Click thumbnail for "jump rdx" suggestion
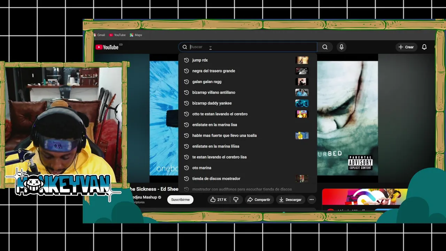 (x=302, y=60)
